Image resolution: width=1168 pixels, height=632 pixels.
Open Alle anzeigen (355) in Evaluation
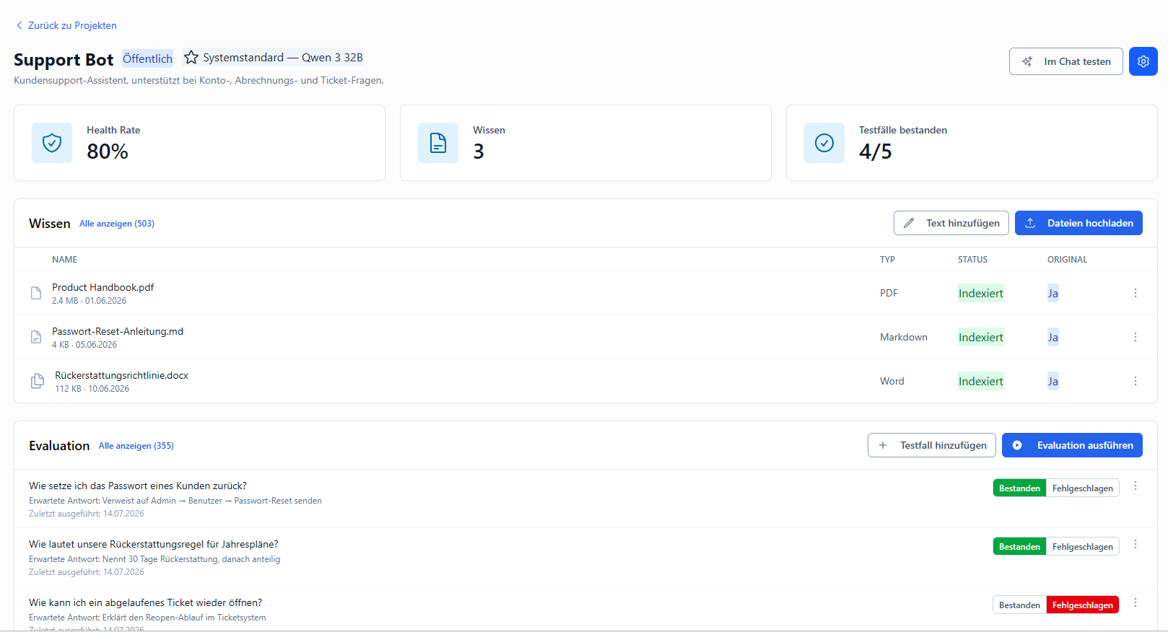click(136, 446)
